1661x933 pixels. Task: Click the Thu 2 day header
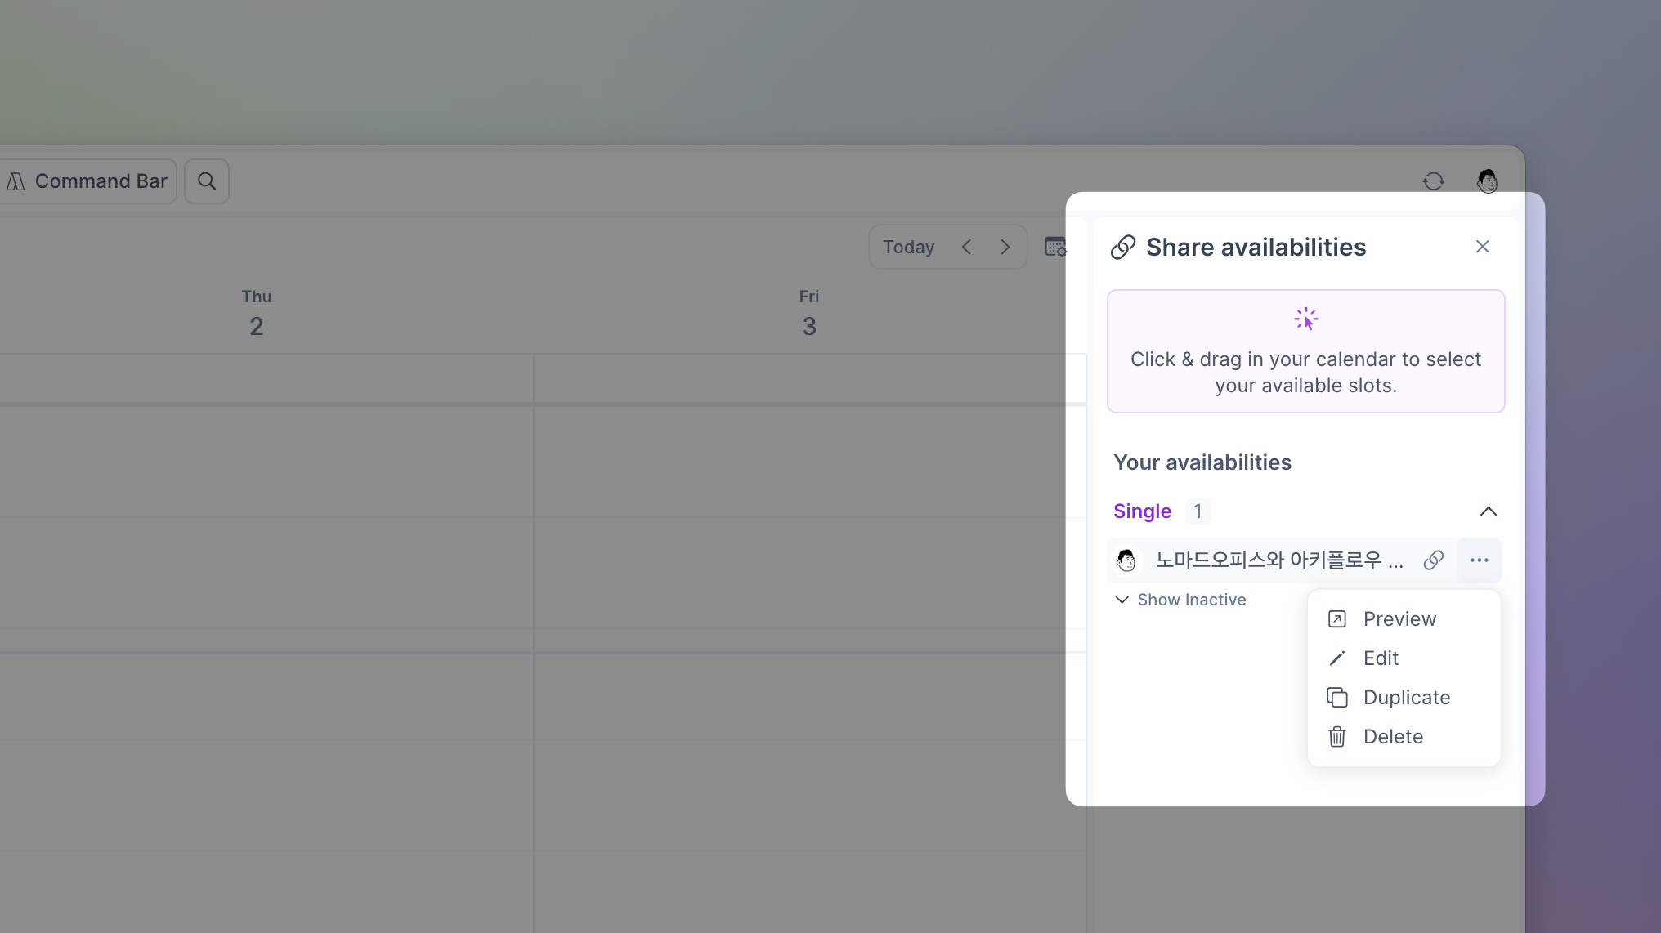click(257, 314)
